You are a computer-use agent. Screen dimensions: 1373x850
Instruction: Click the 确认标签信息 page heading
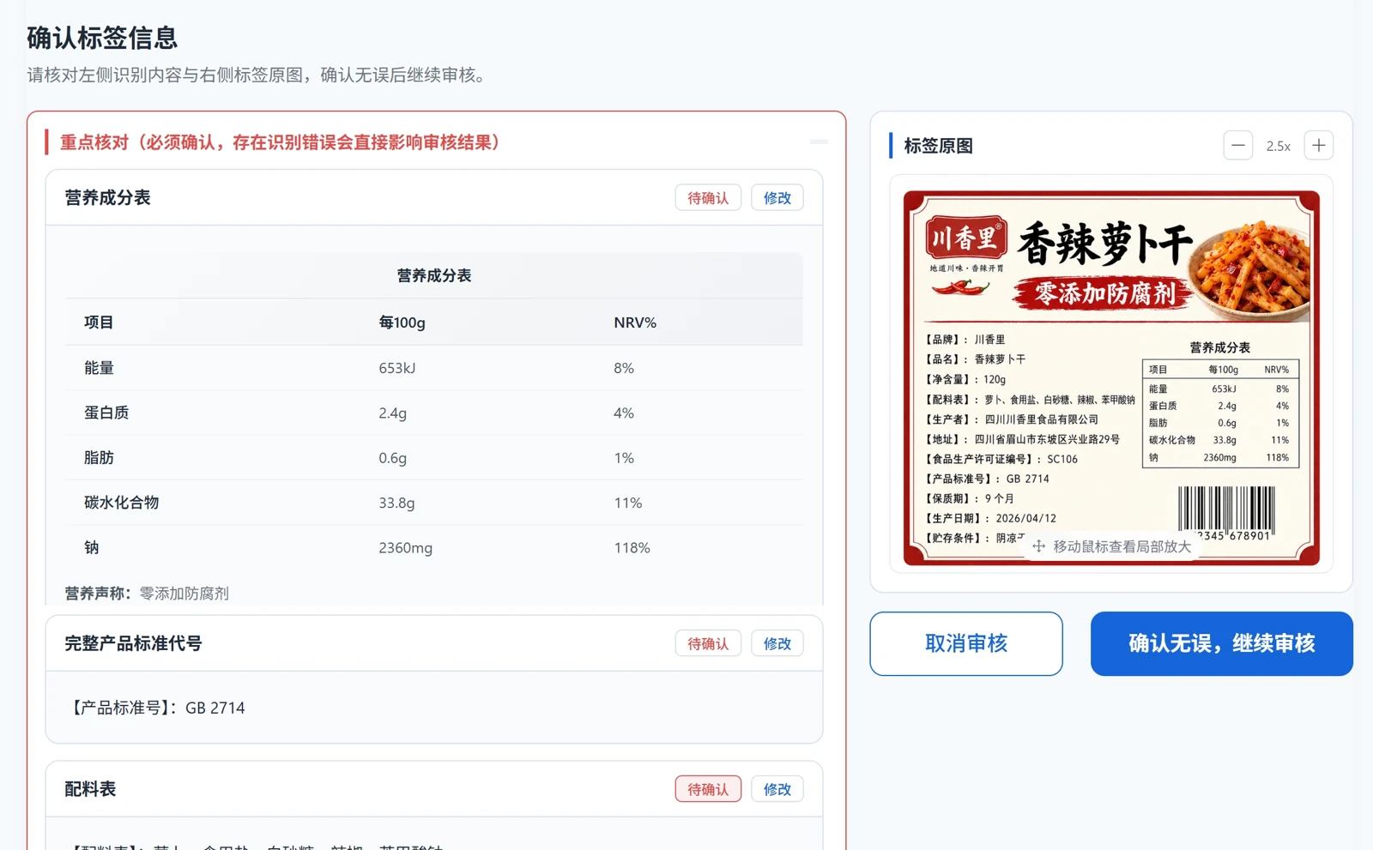click(102, 38)
